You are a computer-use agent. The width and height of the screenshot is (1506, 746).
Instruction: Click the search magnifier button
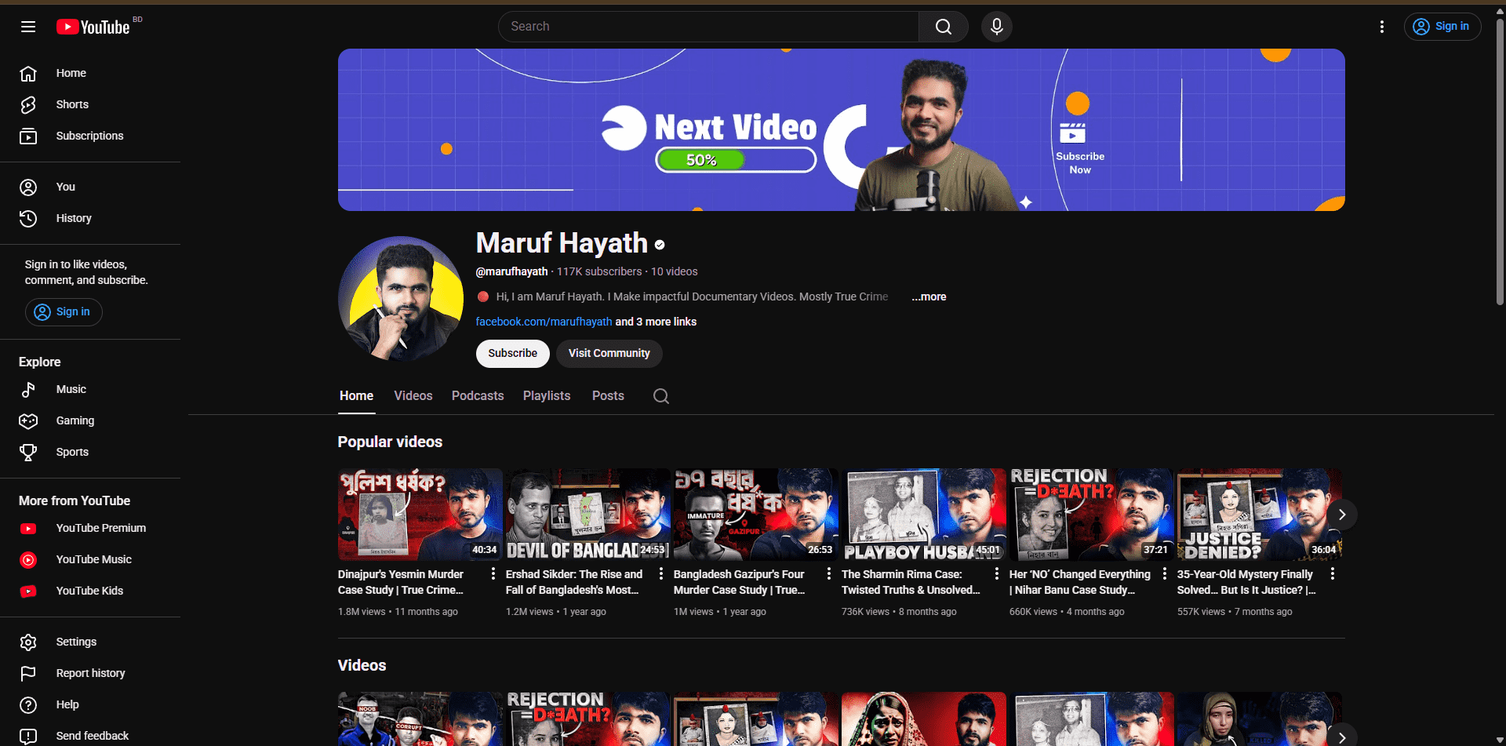tap(943, 26)
